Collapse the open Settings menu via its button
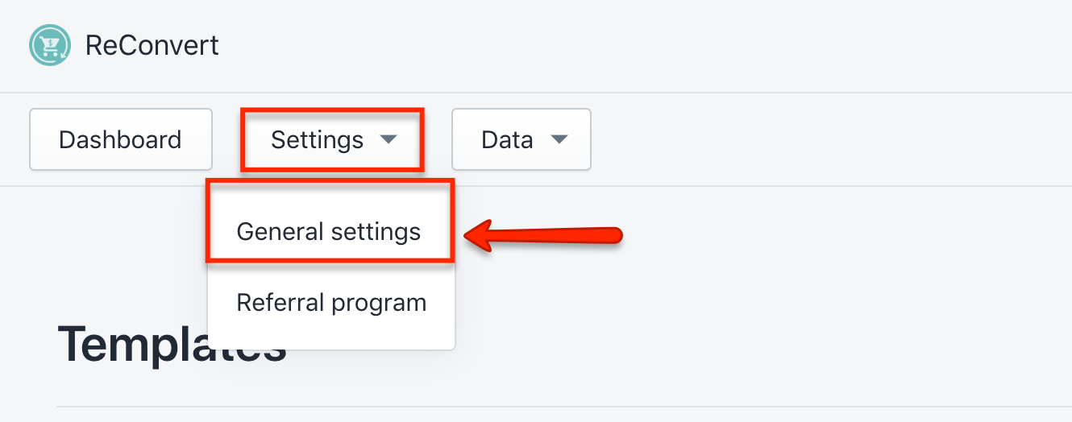 coord(332,139)
